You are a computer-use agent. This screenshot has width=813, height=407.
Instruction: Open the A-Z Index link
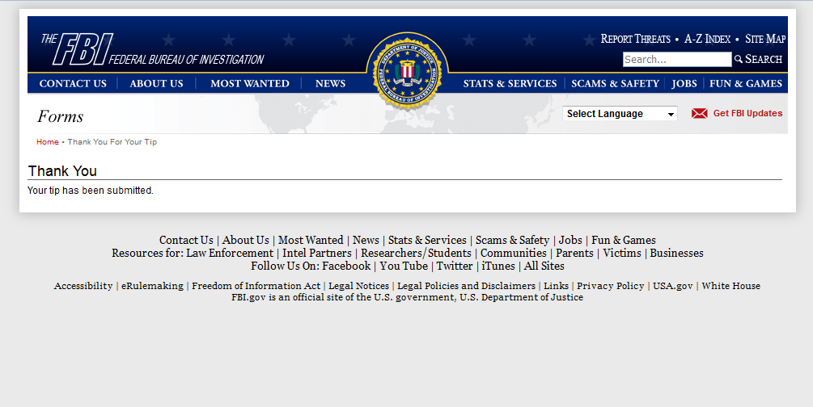tap(707, 39)
